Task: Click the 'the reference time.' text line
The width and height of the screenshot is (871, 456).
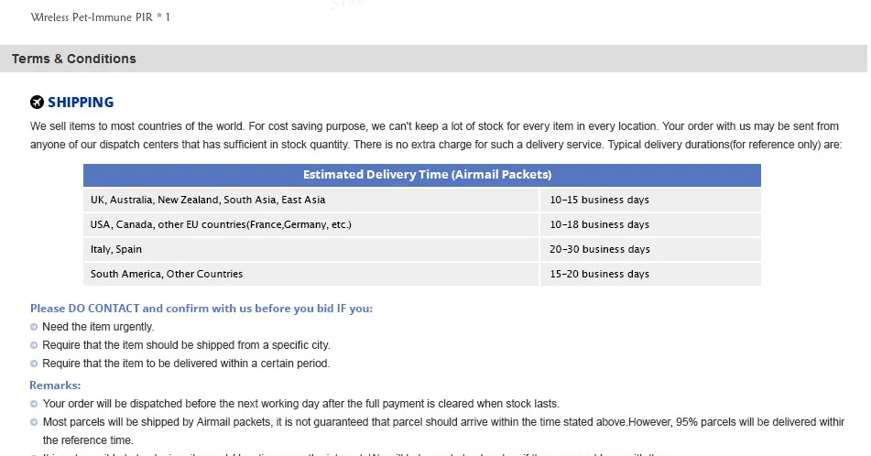Action: coord(88,440)
